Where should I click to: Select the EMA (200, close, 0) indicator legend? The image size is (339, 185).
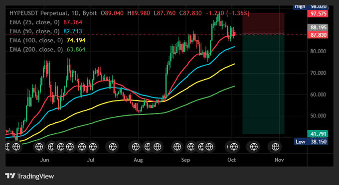pyautogui.click(x=36, y=49)
